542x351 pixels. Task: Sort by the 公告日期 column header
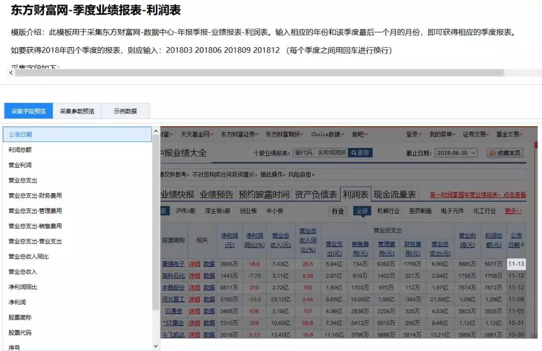pyautogui.click(x=516, y=241)
